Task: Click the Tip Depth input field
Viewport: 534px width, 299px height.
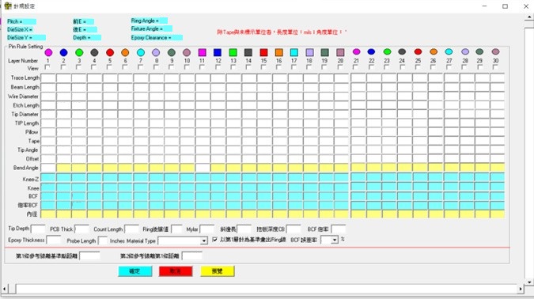Action: point(38,229)
